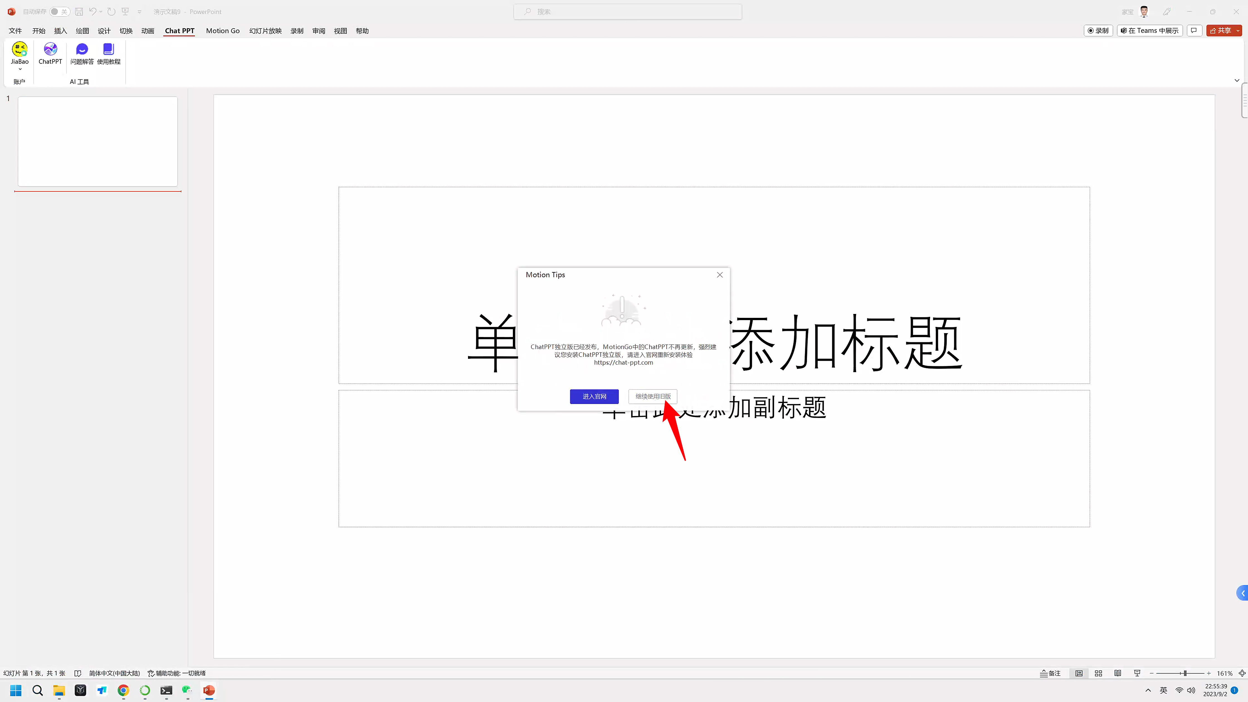Zoom in with the plus button

coord(1209,673)
